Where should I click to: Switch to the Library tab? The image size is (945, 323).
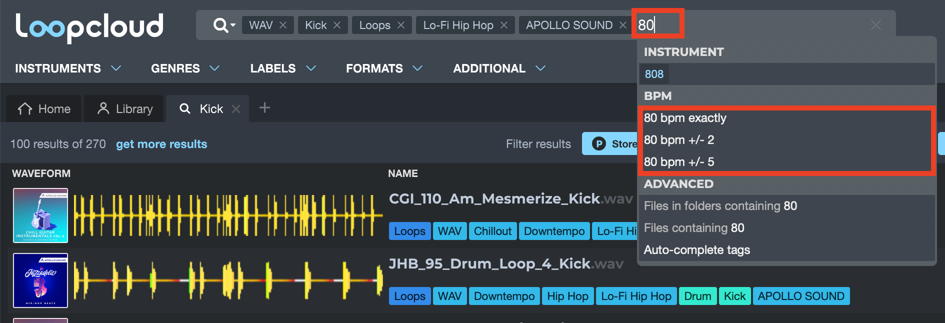coord(124,108)
